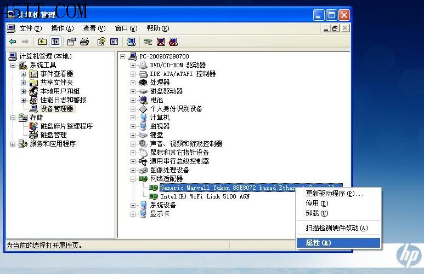Select 本地用户和组 in the left tree

(60, 91)
